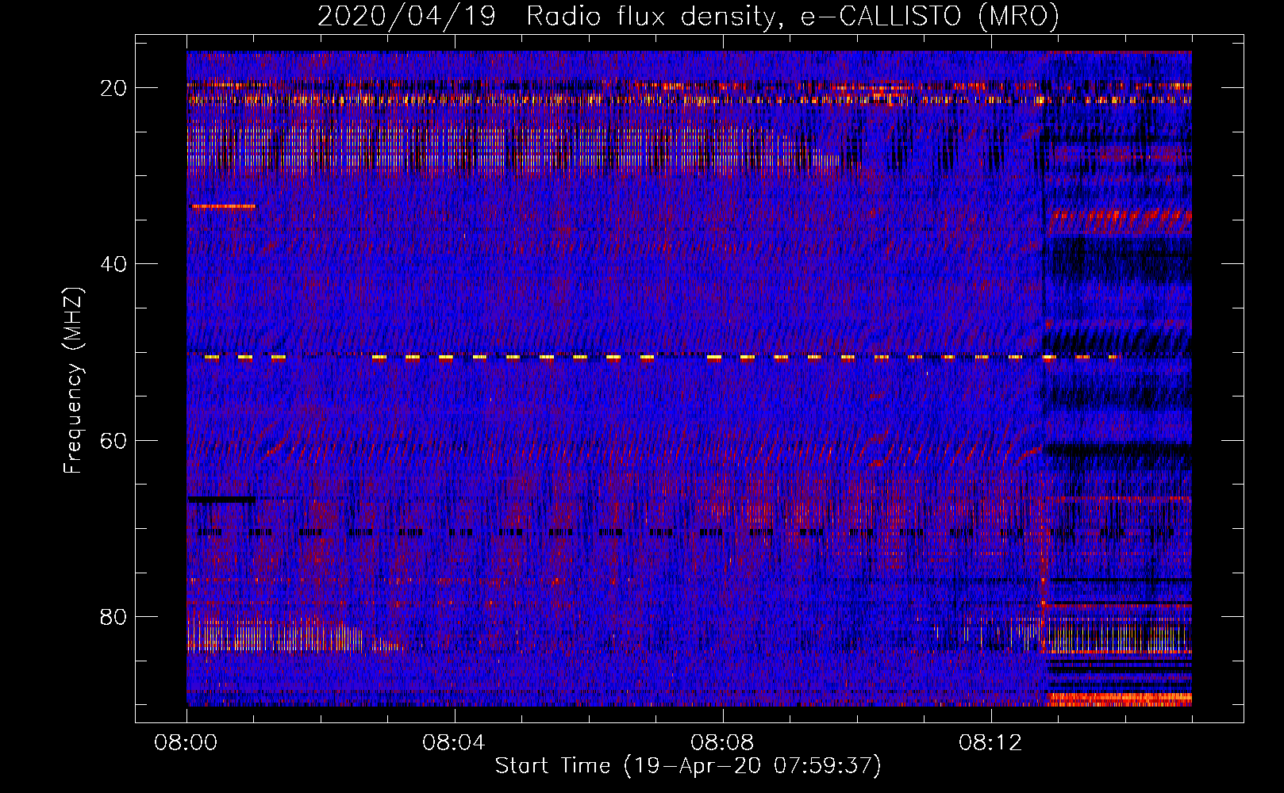Click the '80' frequency tick label

pyautogui.click(x=113, y=617)
